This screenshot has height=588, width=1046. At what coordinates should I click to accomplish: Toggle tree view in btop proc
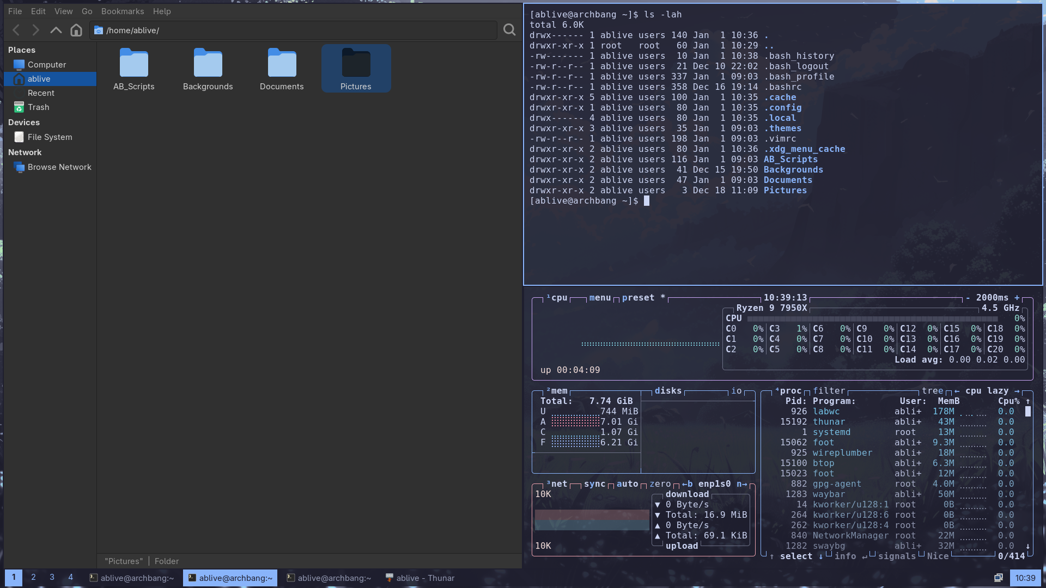point(932,391)
